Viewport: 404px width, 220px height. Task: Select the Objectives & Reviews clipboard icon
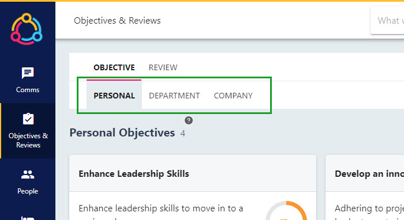[x=28, y=119]
